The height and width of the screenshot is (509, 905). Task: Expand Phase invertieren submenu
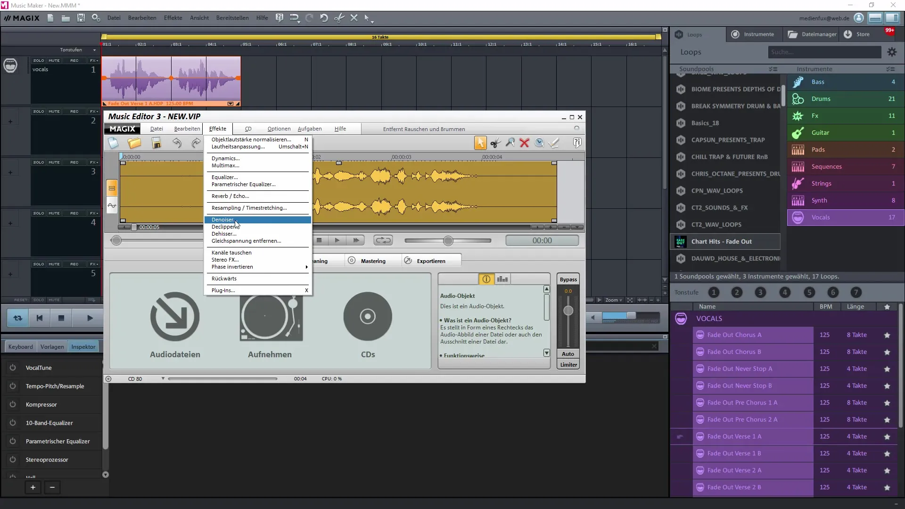click(306, 267)
